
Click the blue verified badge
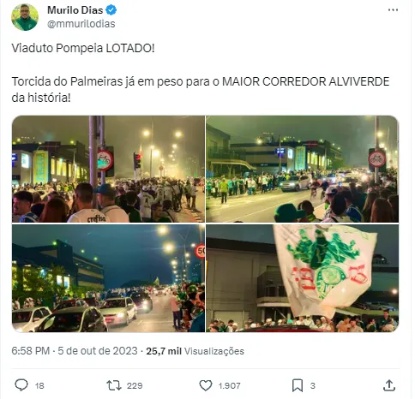coord(111,10)
